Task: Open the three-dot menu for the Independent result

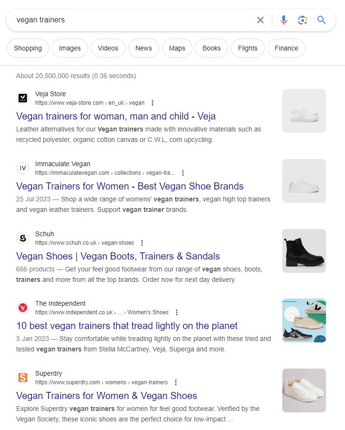Action: click(177, 312)
